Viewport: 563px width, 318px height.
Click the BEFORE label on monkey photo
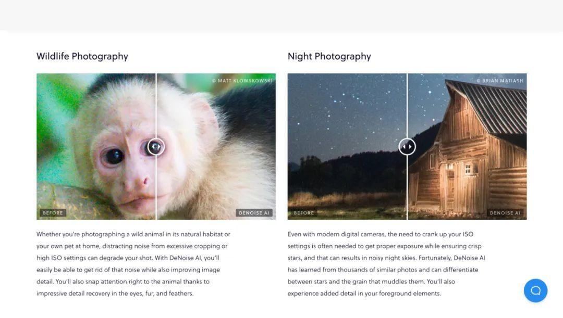point(53,213)
